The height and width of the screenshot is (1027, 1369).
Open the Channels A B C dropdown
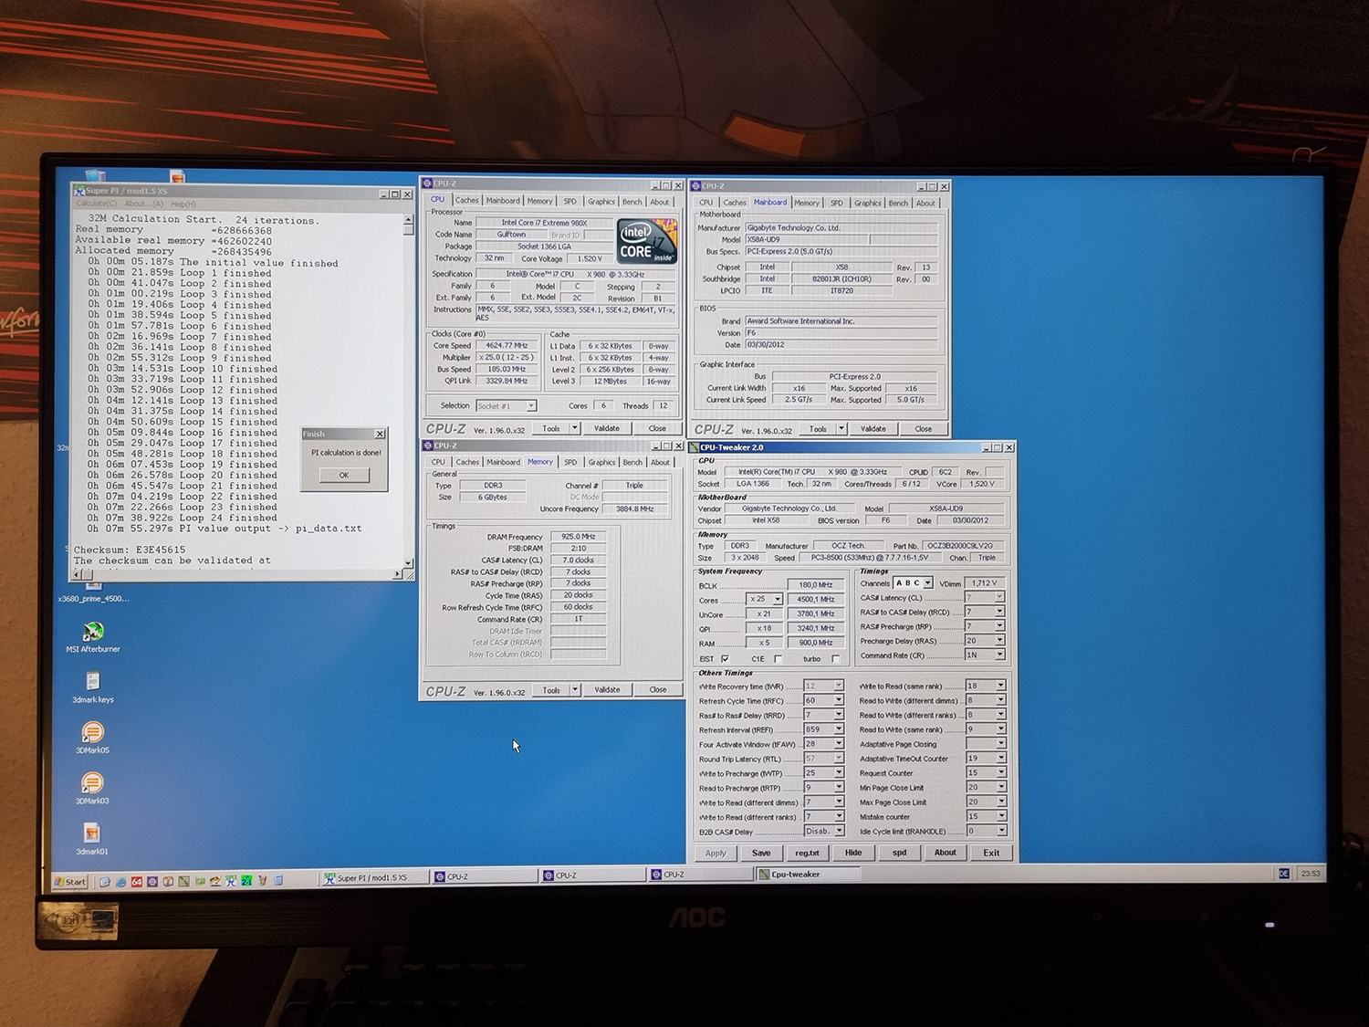click(928, 583)
